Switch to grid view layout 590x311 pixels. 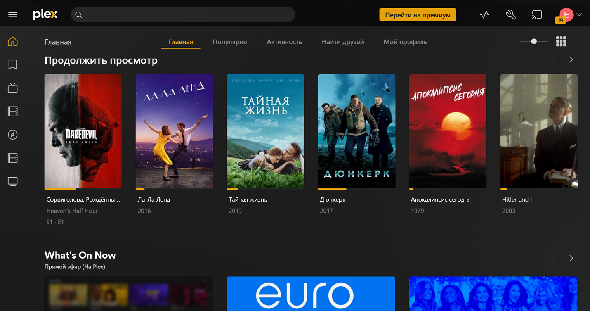click(x=561, y=41)
